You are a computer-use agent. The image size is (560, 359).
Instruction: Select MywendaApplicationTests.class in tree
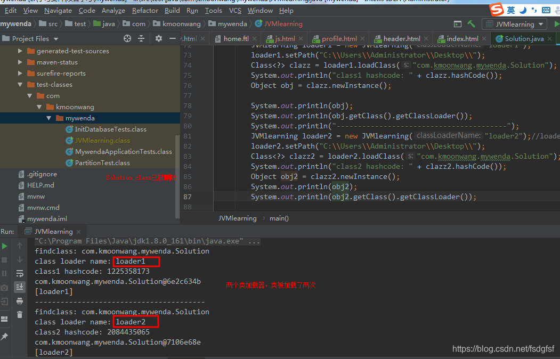point(119,152)
